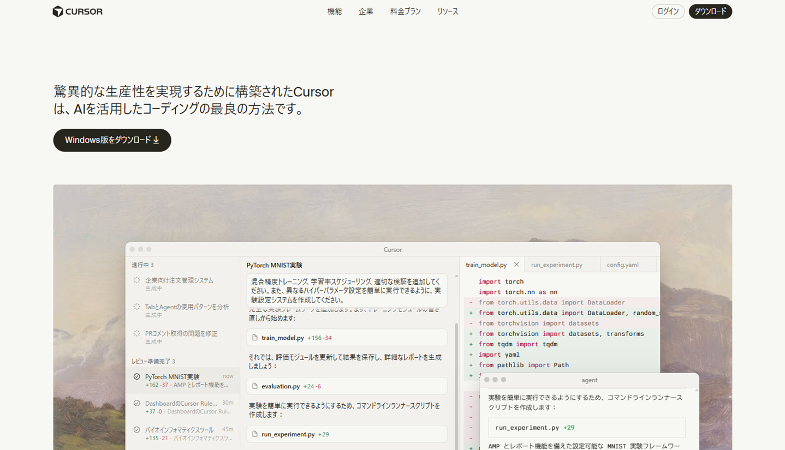The height and width of the screenshot is (450, 785).
Task: Open the 料金プラン menu item
Action: point(405,11)
